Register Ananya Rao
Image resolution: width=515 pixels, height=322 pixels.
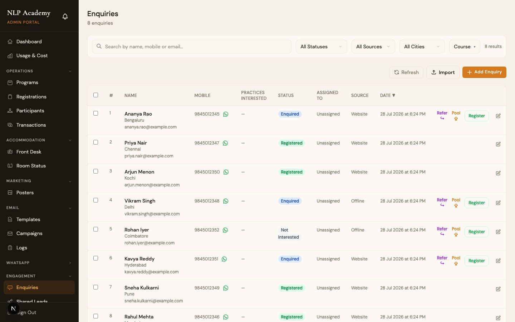click(x=477, y=116)
